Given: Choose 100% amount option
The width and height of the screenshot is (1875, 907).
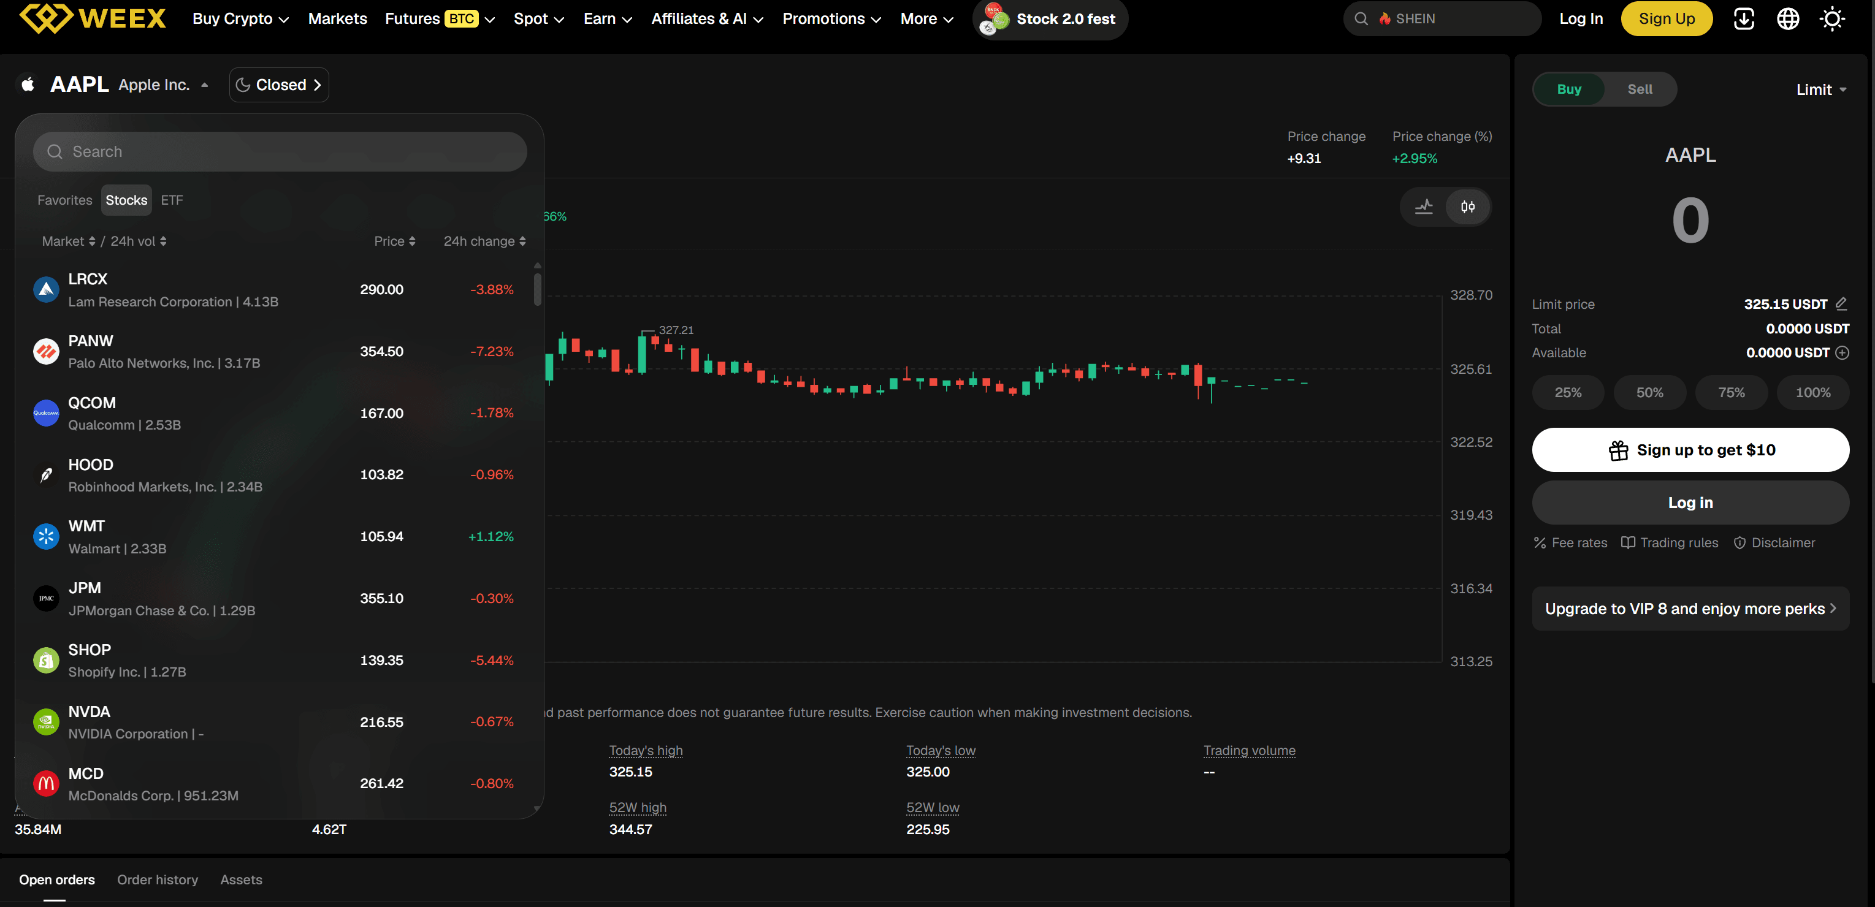Looking at the screenshot, I should (1812, 393).
